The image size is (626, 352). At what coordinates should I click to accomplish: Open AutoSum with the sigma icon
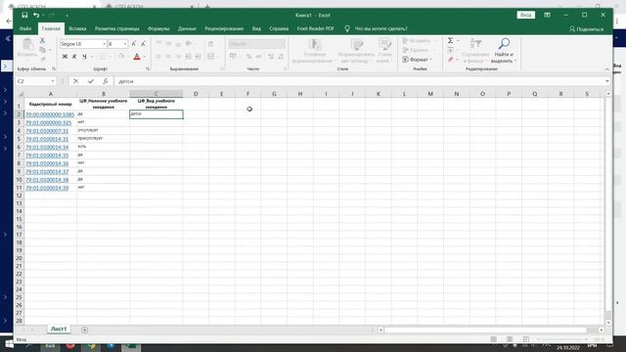tap(450, 40)
